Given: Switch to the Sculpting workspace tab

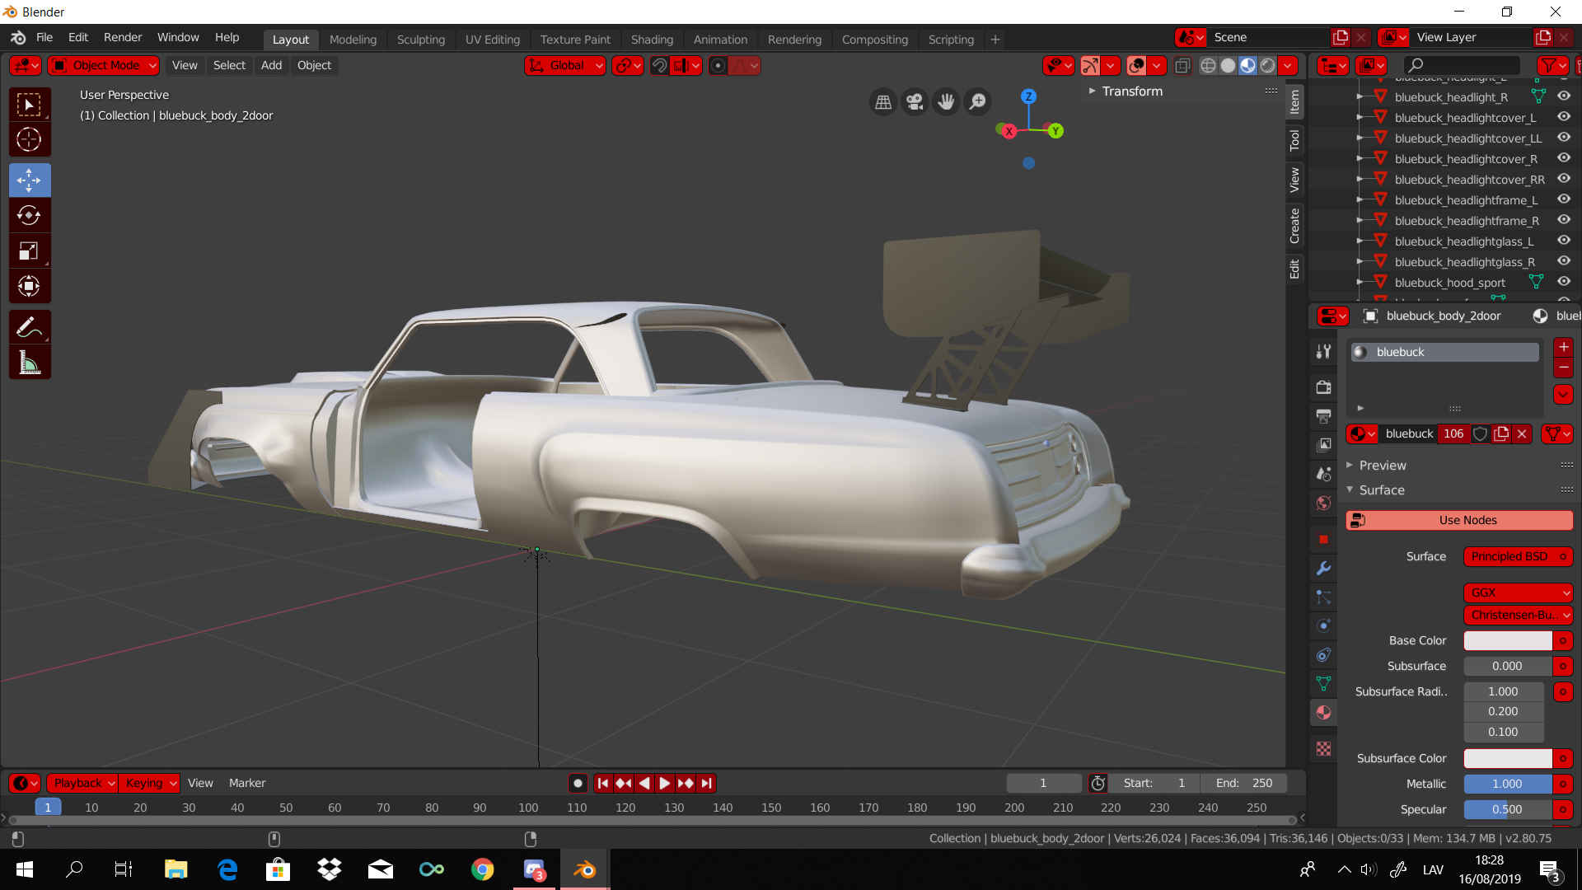Looking at the screenshot, I should [420, 40].
